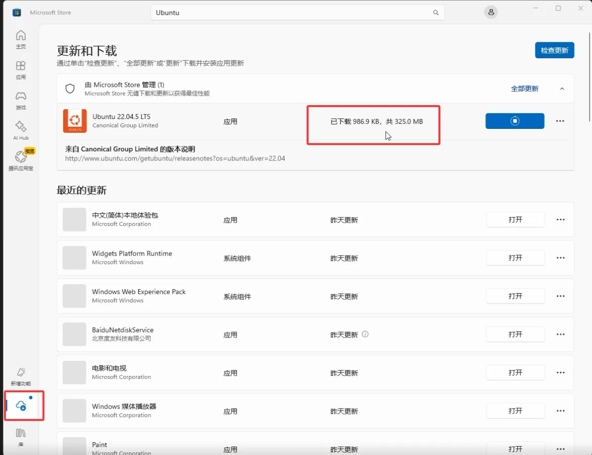This screenshot has height=455, width=592.
Task: Click the search magnifier icon
Action: coord(435,12)
